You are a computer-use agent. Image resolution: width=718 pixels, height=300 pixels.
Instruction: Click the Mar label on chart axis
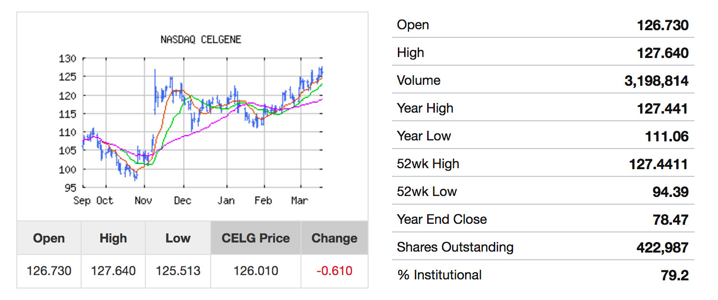[x=299, y=201]
